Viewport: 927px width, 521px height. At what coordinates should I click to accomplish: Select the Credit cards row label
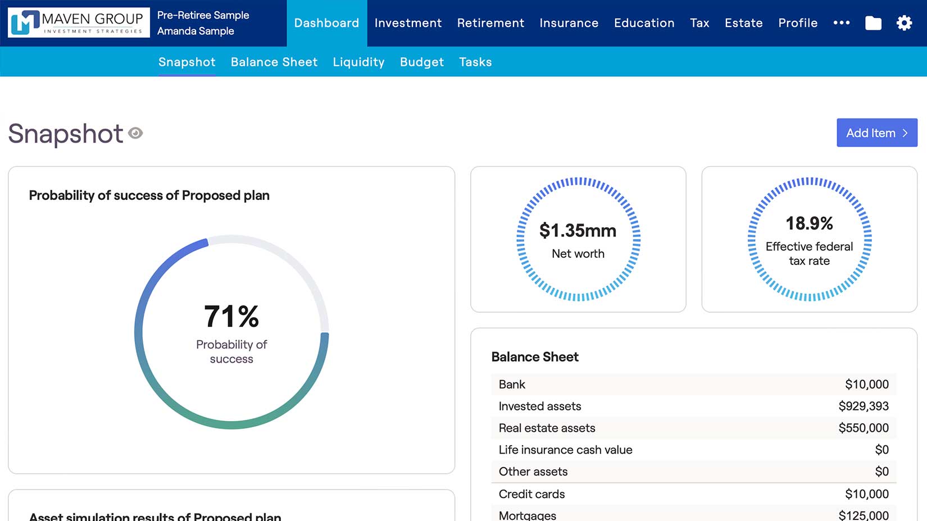531,494
